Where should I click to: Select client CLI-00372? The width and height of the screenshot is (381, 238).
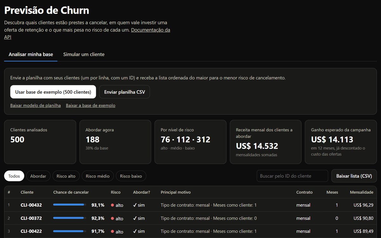[x=31, y=218]
